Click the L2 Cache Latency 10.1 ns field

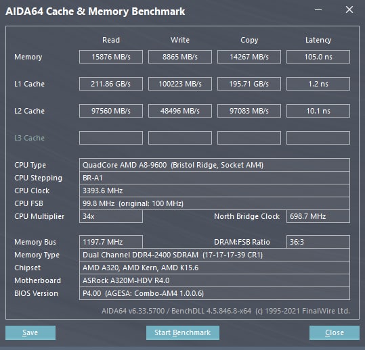pyautogui.click(x=318, y=111)
